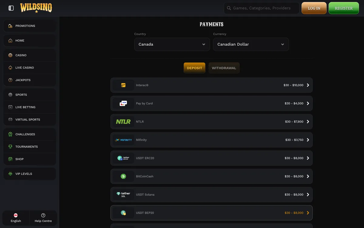Click the $30 - $3,750 limit text
The width and height of the screenshot is (364, 228).
pyautogui.click(x=294, y=140)
